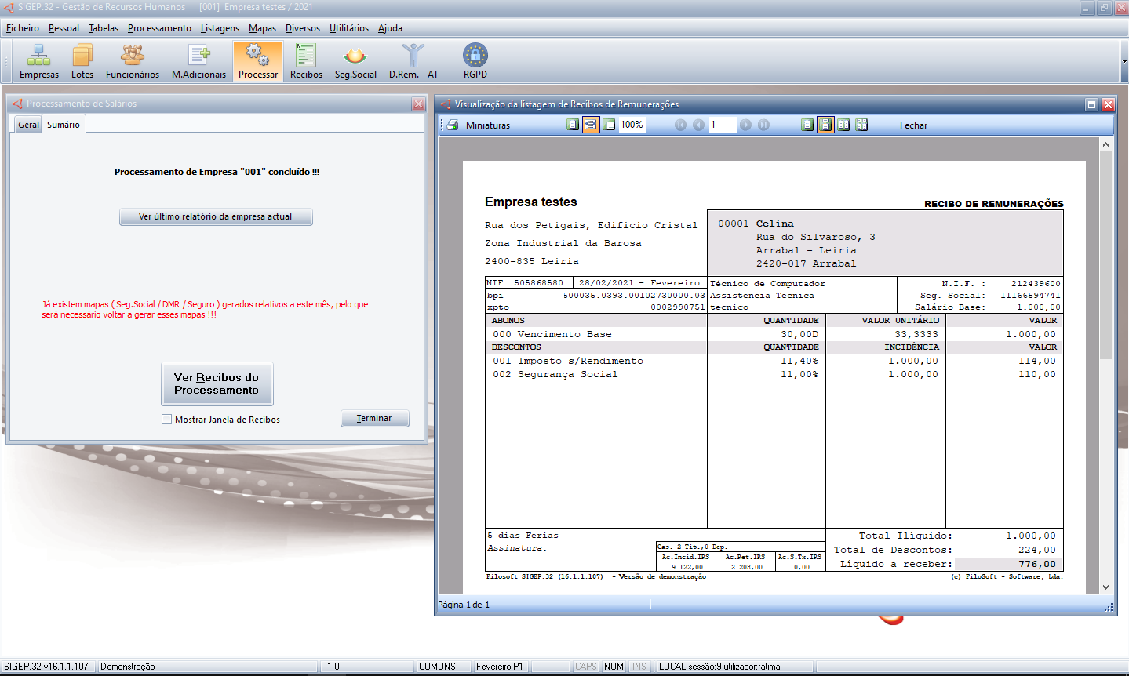Click the D.Rem. - AT toolbar icon
This screenshot has width=1129, height=676.
(413, 61)
